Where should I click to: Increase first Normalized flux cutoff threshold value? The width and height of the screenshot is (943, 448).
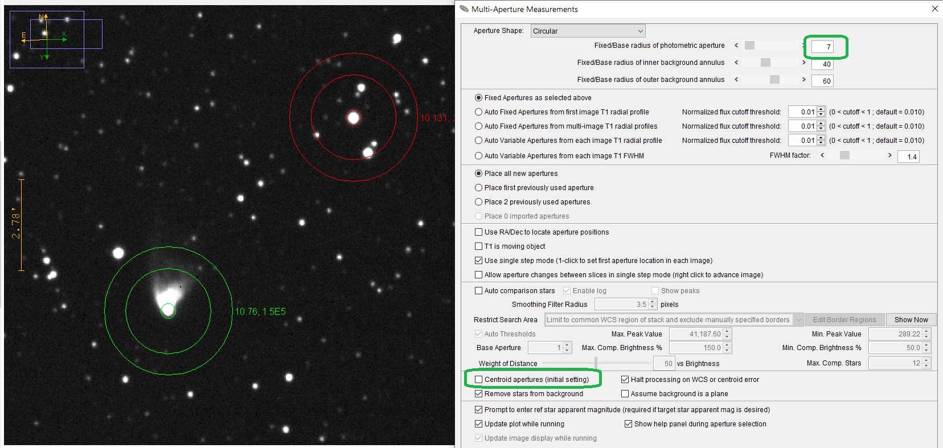[x=821, y=109]
